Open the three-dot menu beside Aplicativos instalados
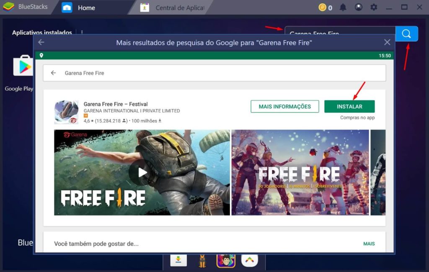Screen dimensions: 429x272 tap(81, 33)
